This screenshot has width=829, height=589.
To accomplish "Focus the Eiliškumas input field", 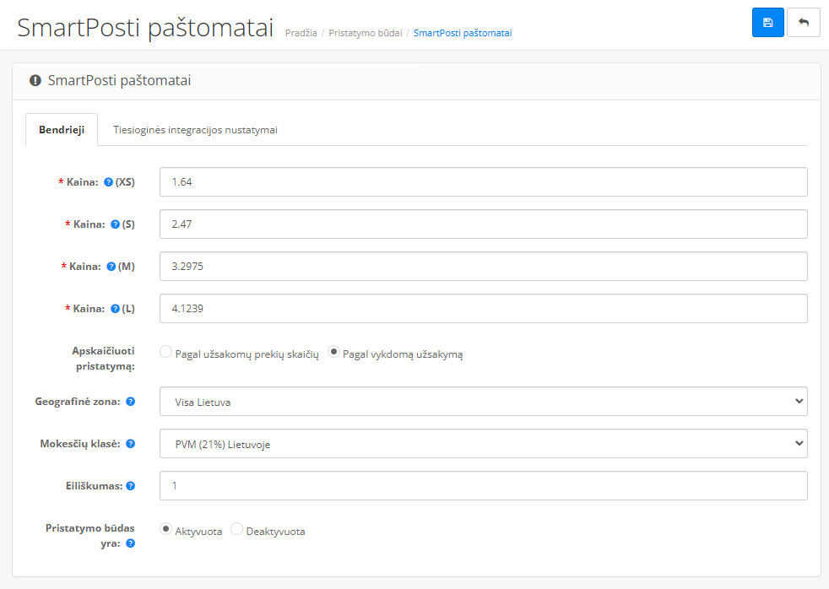I will tap(483, 486).
